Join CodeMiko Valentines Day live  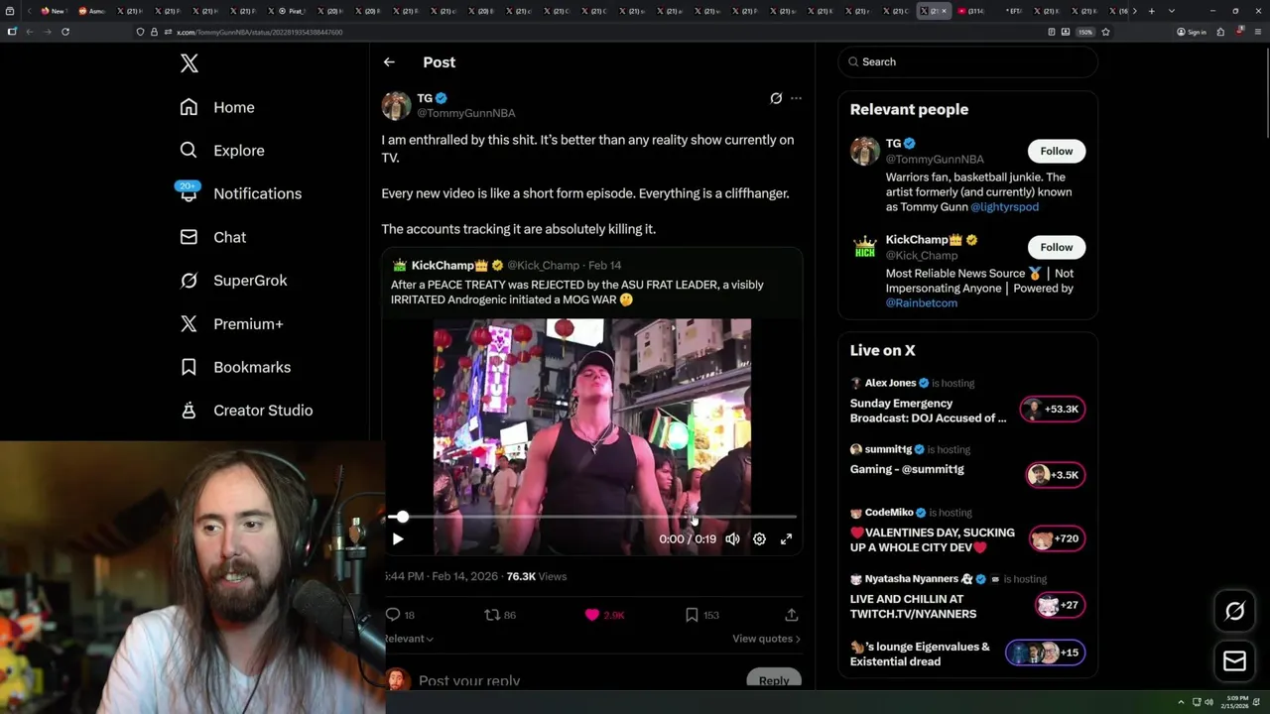(x=933, y=539)
